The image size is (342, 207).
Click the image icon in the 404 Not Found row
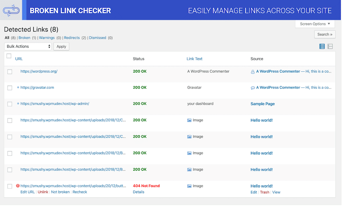(189, 186)
